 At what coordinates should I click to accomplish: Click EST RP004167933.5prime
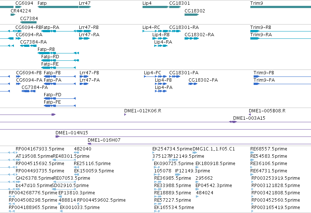(40, 149)
